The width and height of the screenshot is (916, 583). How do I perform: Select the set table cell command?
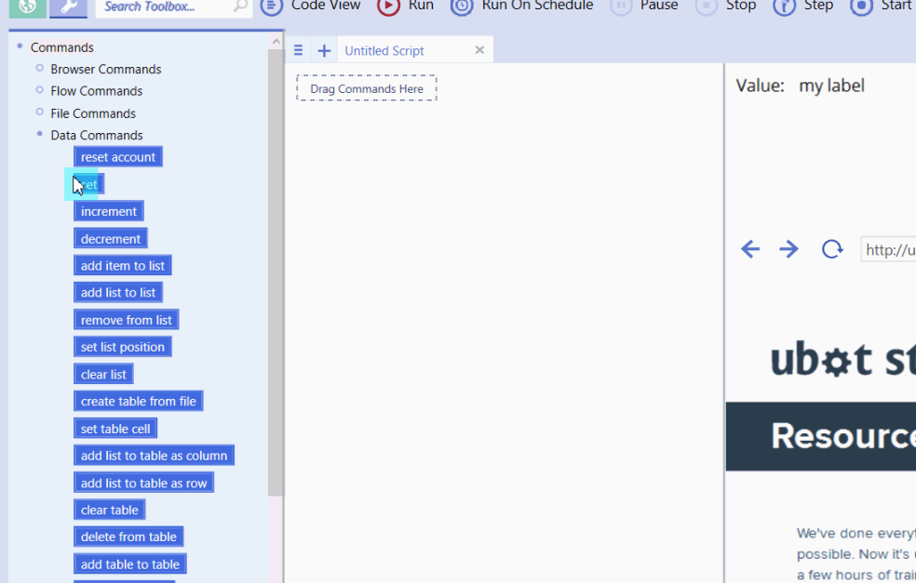[x=115, y=429]
